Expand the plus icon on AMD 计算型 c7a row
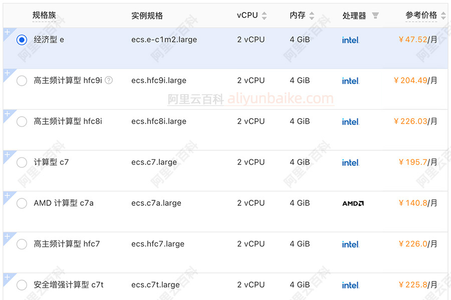This screenshot has height=300, width=451. pos(7,195)
